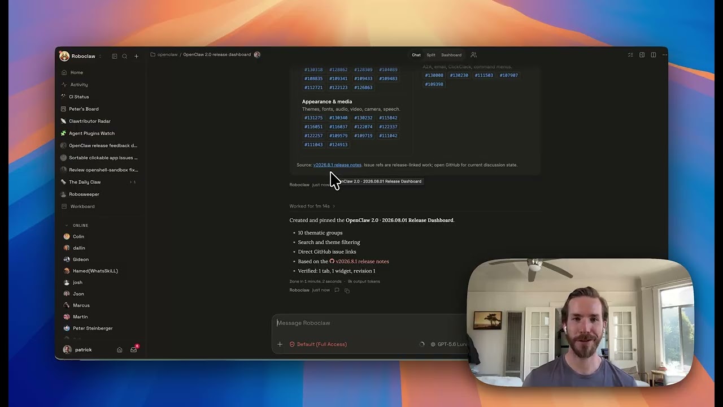The width and height of the screenshot is (723, 407).
Task: Toggle the sidebar panel icon beside Roboclaw
Action: [115, 56]
